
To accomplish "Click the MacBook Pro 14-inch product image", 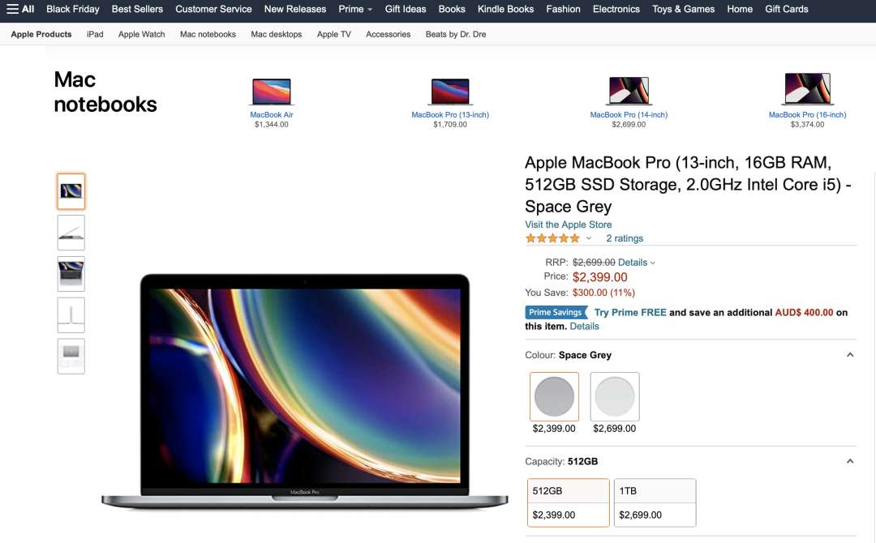I will pyautogui.click(x=629, y=91).
